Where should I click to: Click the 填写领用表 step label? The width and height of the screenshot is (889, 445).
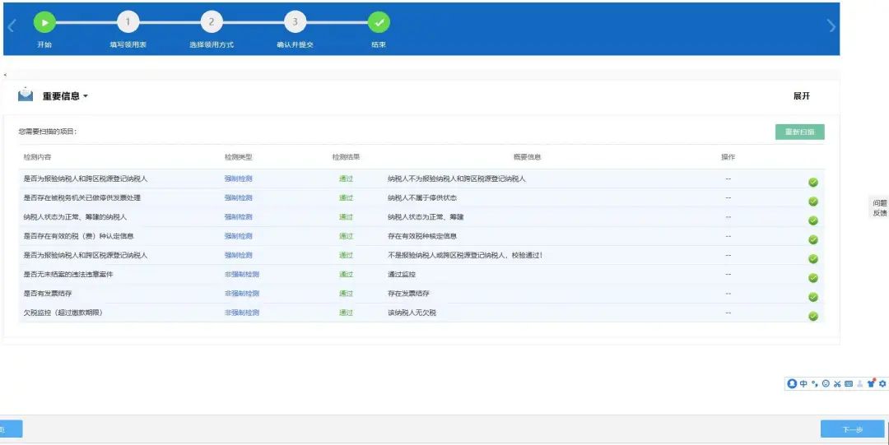[x=128, y=44]
